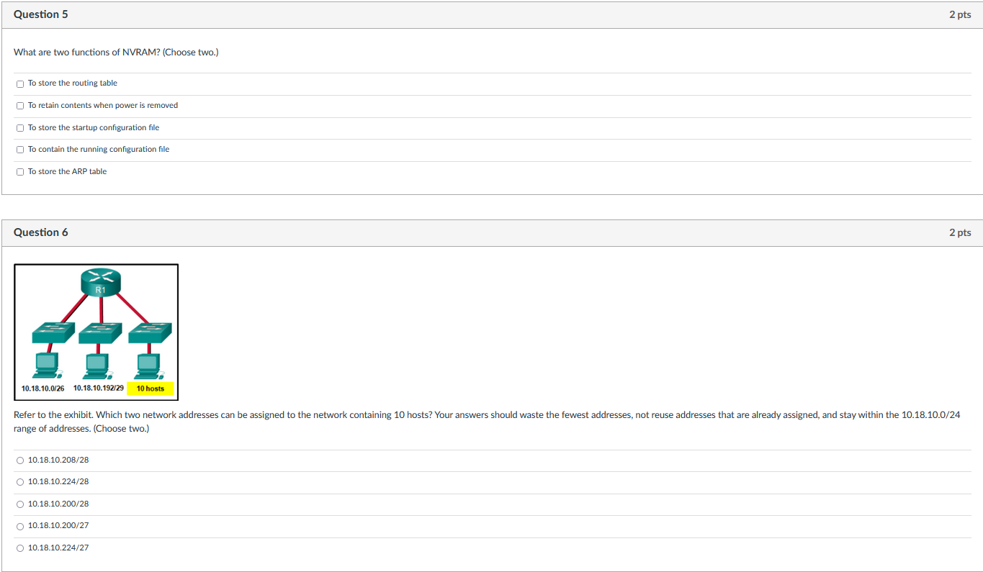Click the PC icon above 10.18.10.192/29
This screenshot has width=983, height=572.
(x=97, y=366)
